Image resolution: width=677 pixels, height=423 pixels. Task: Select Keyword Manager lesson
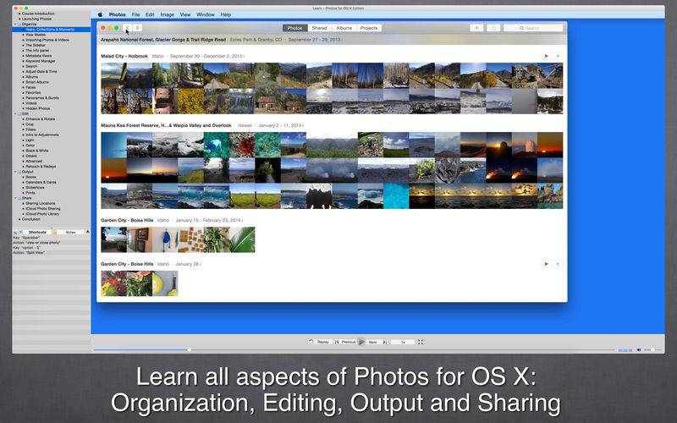coord(40,61)
